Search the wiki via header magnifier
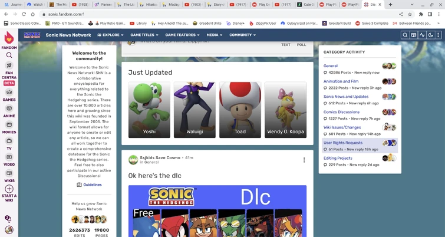 click(405, 35)
